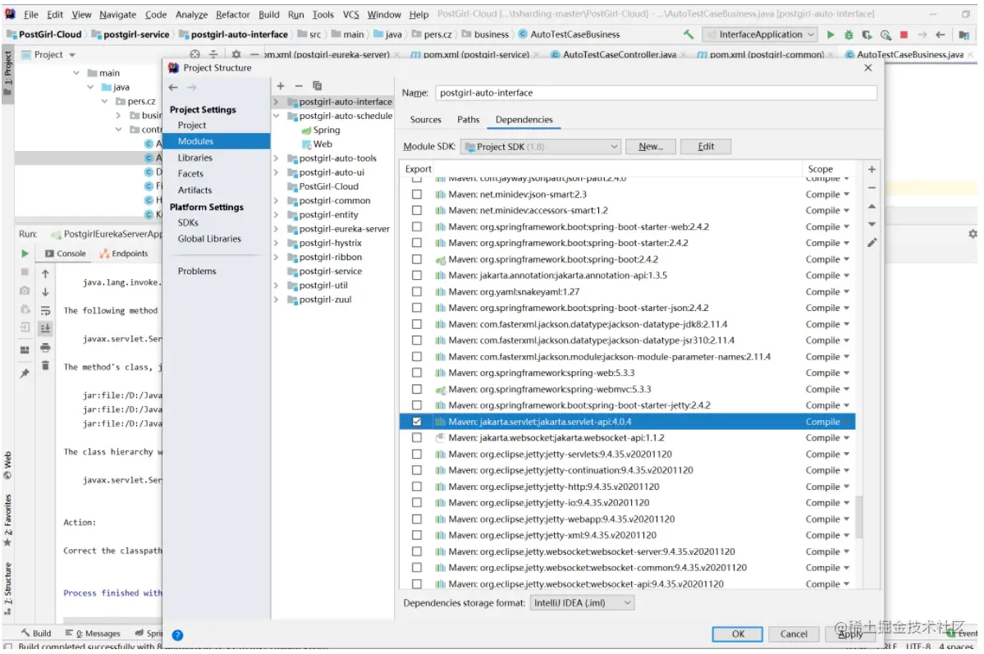Screen dimensions: 984x654
Task: Close the Project Structure dialog
Action: point(868,68)
